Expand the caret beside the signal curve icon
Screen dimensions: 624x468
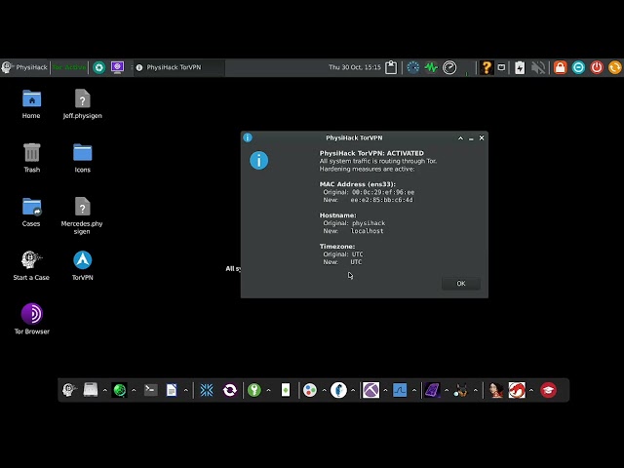pyautogui.click(x=414, y=390)
